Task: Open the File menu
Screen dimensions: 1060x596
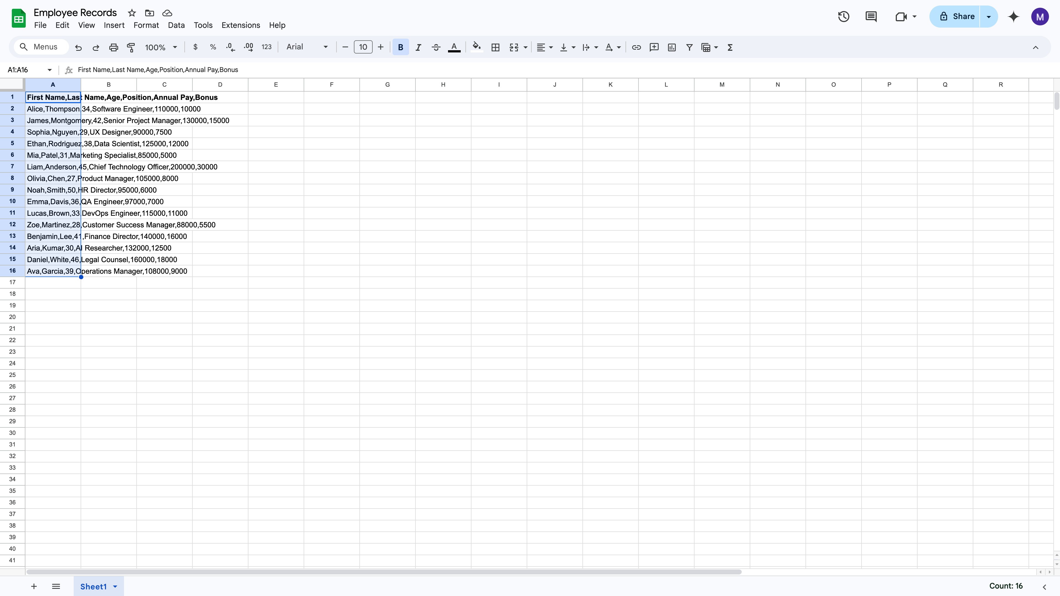Action: (40, 25)
